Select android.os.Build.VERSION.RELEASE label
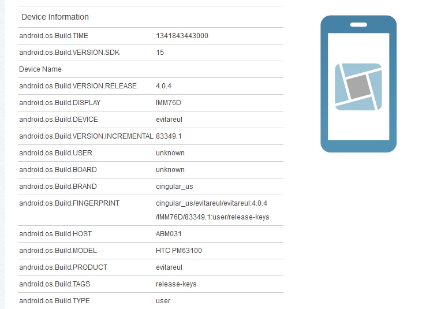The width and height of the screenshot is (426, 309). pos(78,86)
